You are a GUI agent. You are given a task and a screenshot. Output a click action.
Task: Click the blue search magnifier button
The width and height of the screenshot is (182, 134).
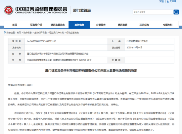coord(176,12)
